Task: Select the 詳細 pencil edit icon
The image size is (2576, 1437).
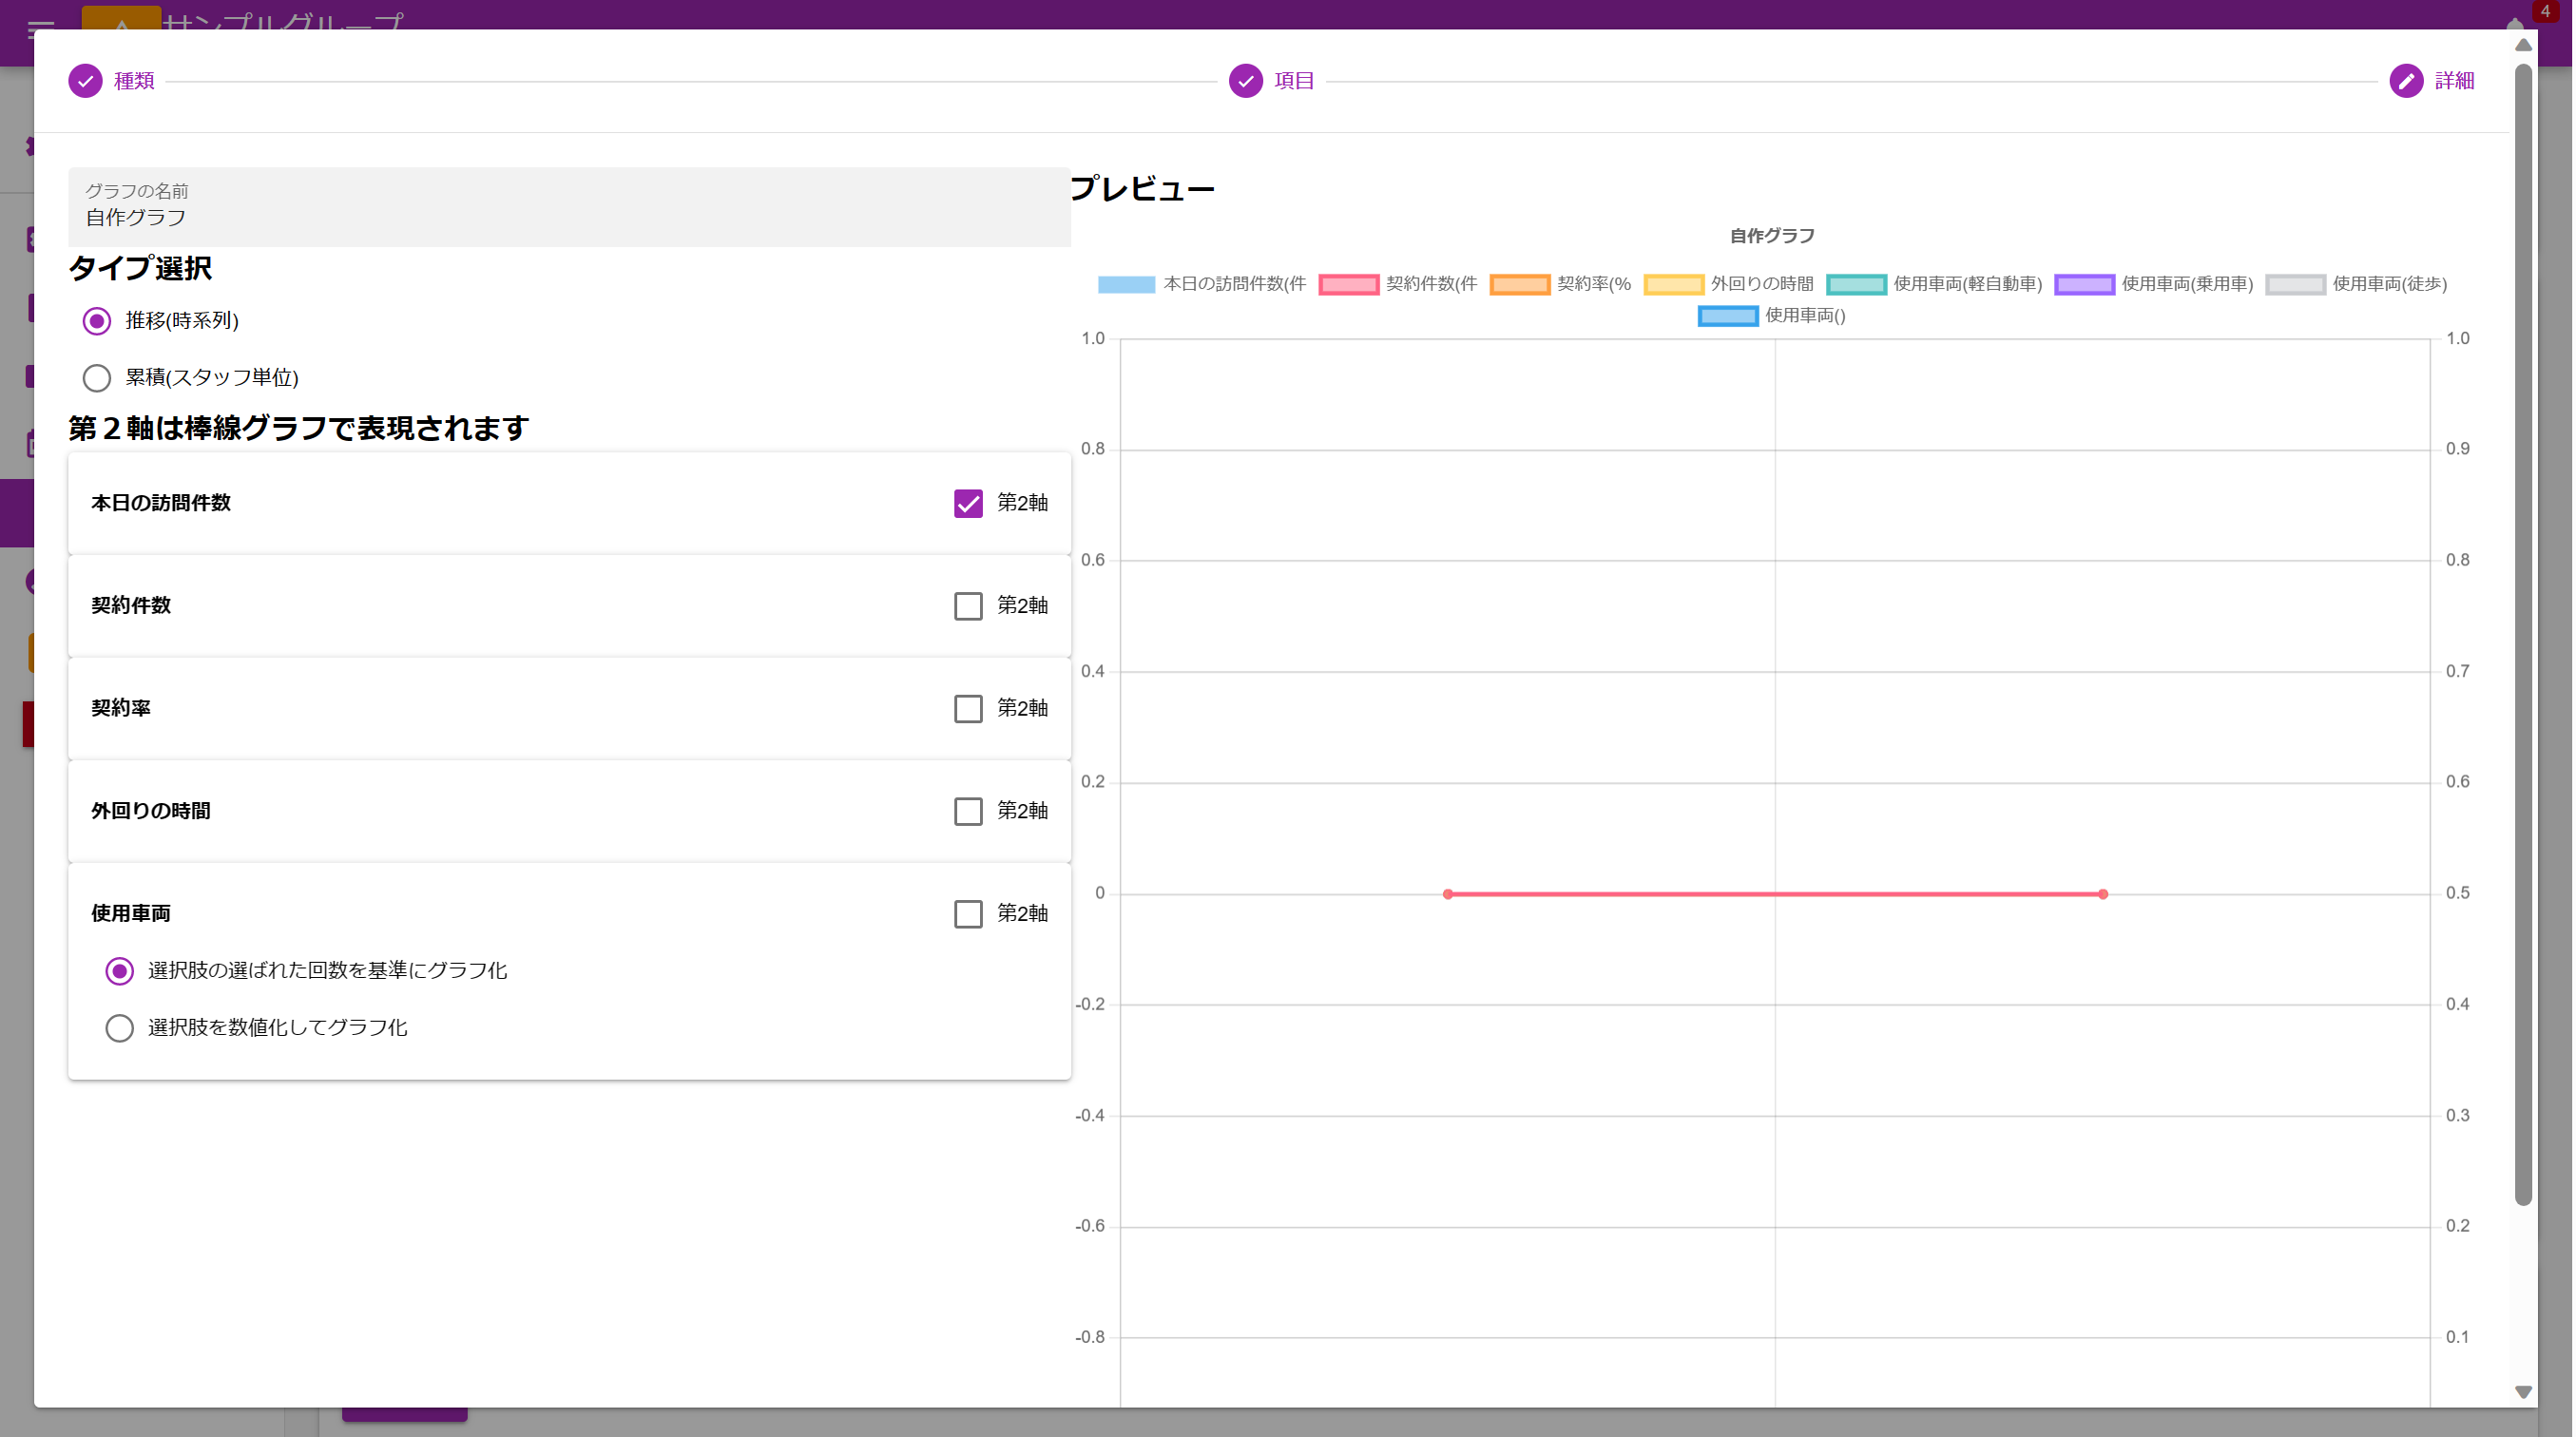Action: [2406, 80]
